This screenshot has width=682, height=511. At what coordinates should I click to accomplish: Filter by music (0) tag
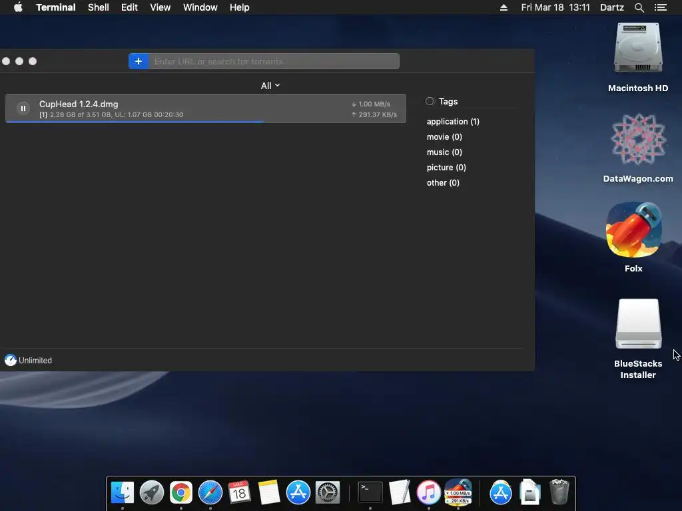tap(444, 152)
